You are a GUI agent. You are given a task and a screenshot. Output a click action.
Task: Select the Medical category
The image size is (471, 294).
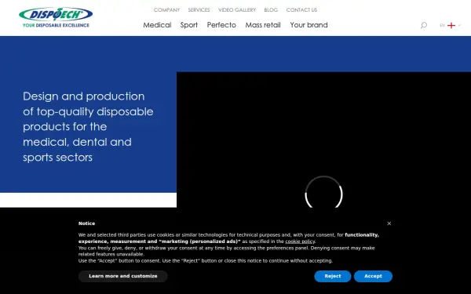[157, 25]
